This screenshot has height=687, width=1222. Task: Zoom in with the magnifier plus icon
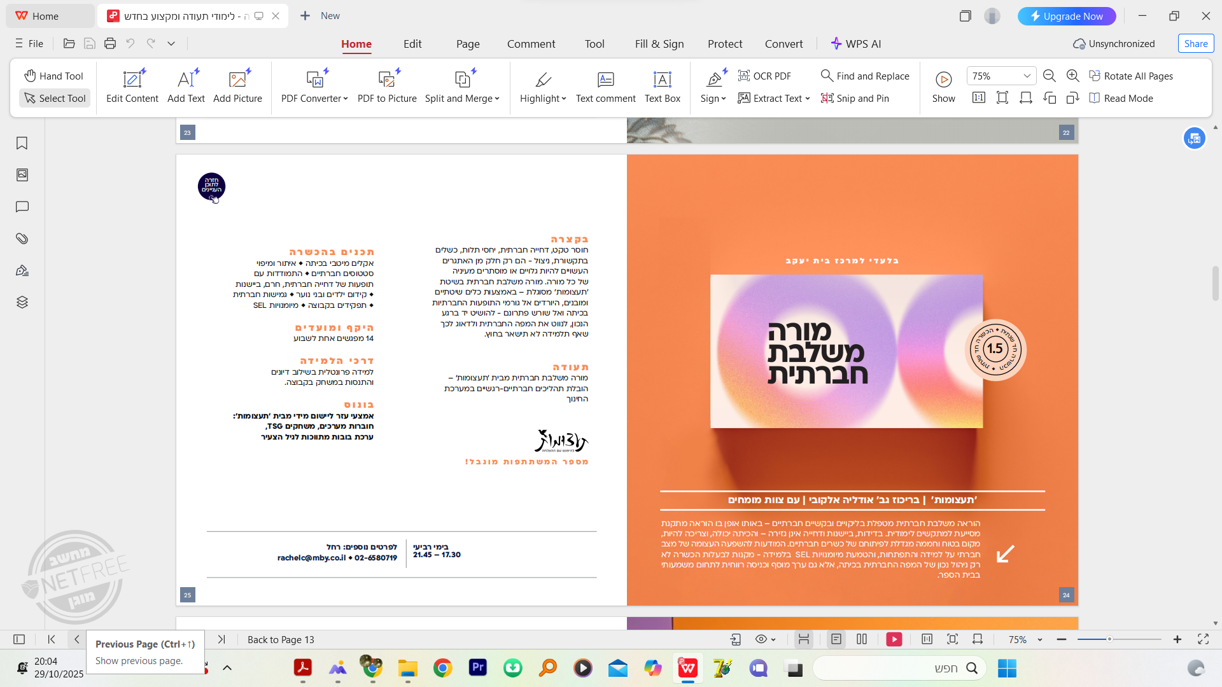click(1072, 76)
